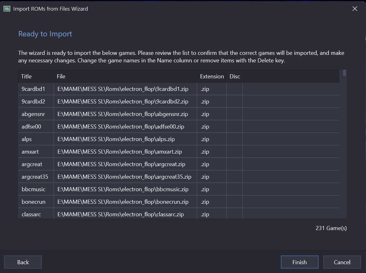Screen dimensions: 366x273
Task: Click the LaunchBox invader icon in the title bar
Action: pos(7,9)
